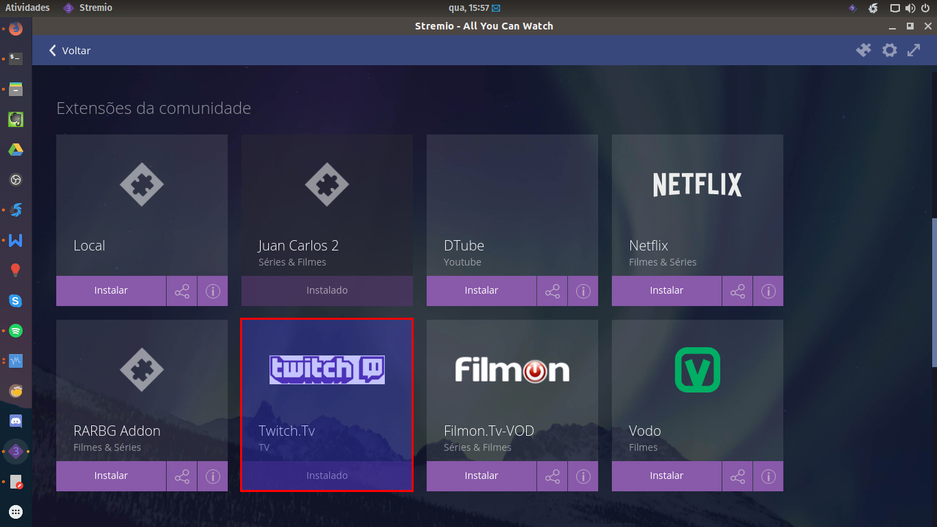Image resolution: width=937 pixels, height=527 pixels.
Task: Show all applications grid button
Action: click(x=16, y=511)
